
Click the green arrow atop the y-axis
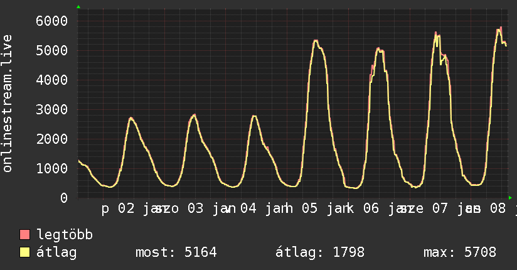(x=78, y=7)
